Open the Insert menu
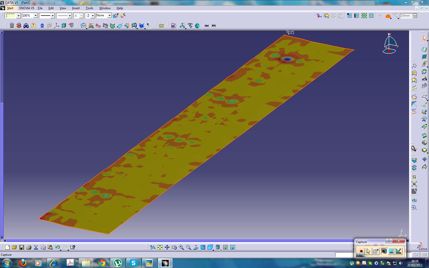 76,8
